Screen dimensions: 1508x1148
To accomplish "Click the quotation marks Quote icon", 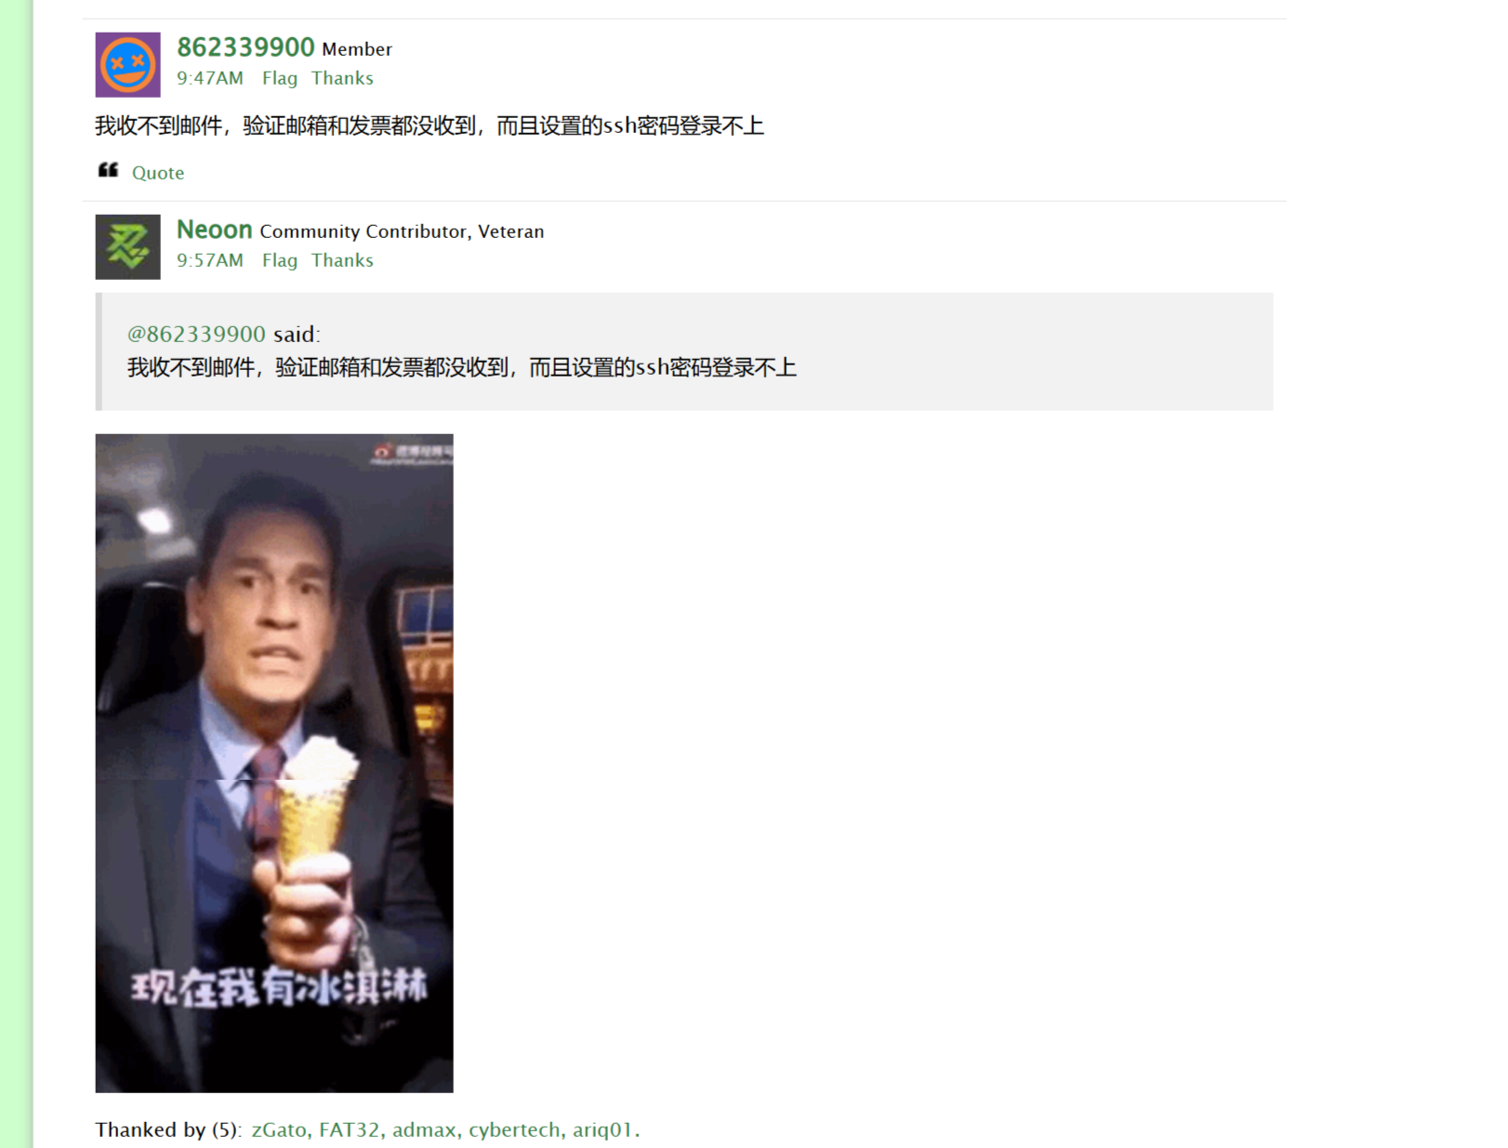I will [x=108, y=170].
